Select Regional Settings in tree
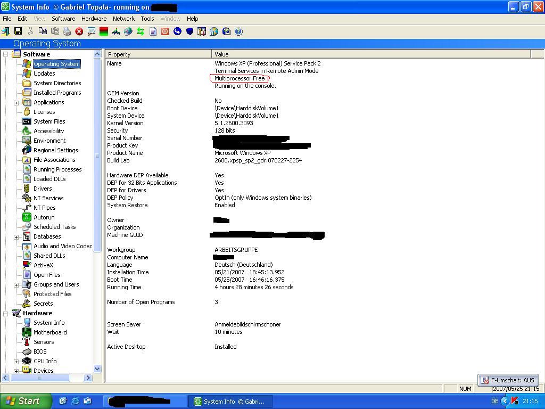 point(55,150)
